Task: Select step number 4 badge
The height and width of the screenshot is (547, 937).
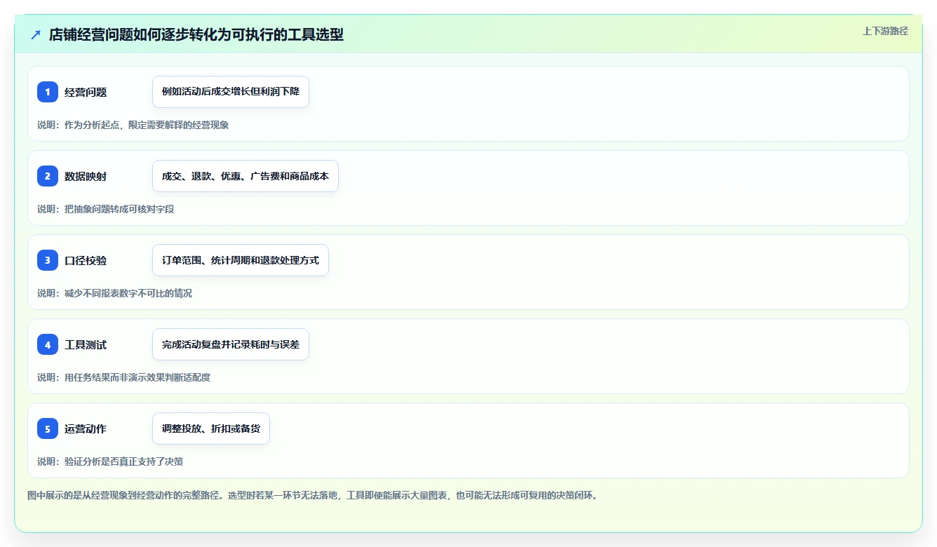Action: coord(48,344)
